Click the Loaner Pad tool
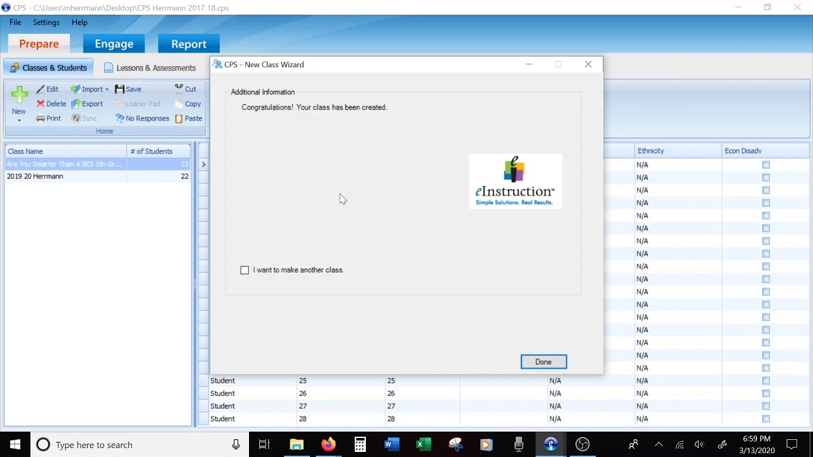The image size is (813, 457). click(137, 104)
